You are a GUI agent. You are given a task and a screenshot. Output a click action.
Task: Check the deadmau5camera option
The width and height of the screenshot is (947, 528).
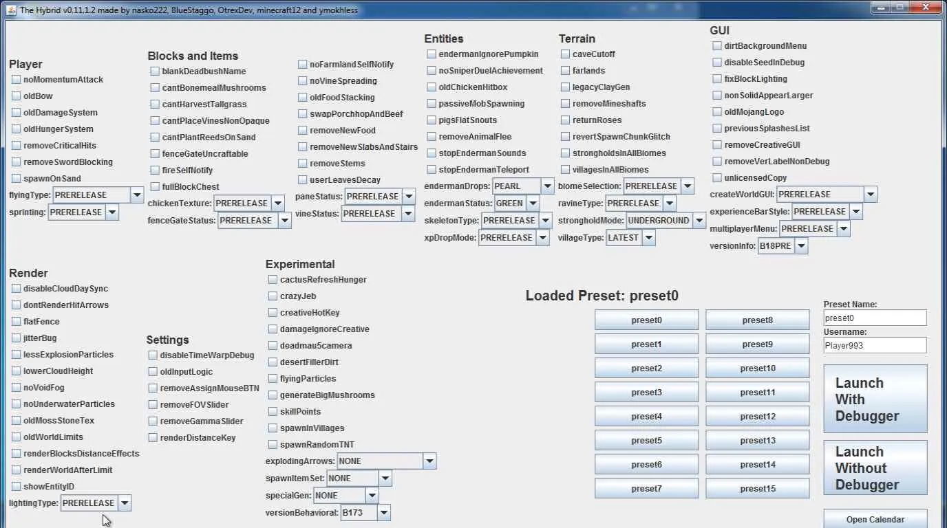[x=273, y=346]
